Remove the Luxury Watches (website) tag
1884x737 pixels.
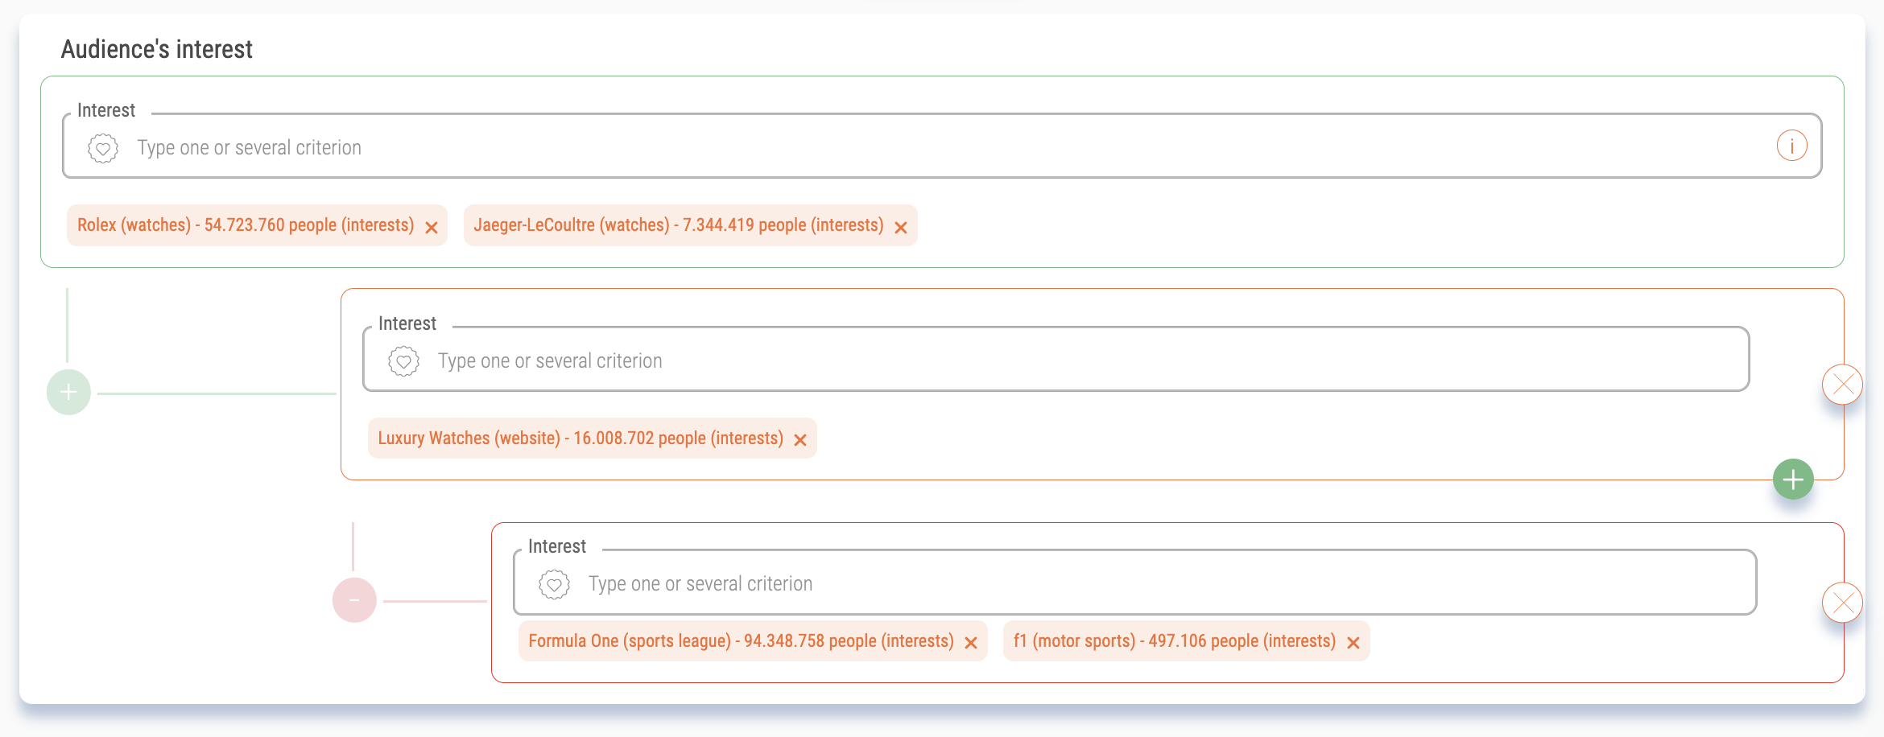pyautogui.click(x=800, y=440)
